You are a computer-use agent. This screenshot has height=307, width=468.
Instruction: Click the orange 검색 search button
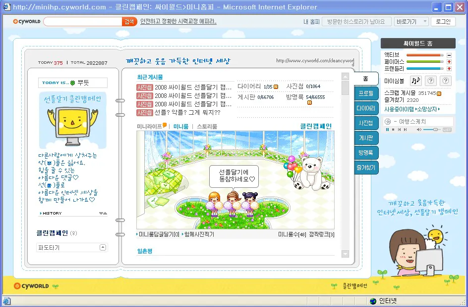point(129,21)
